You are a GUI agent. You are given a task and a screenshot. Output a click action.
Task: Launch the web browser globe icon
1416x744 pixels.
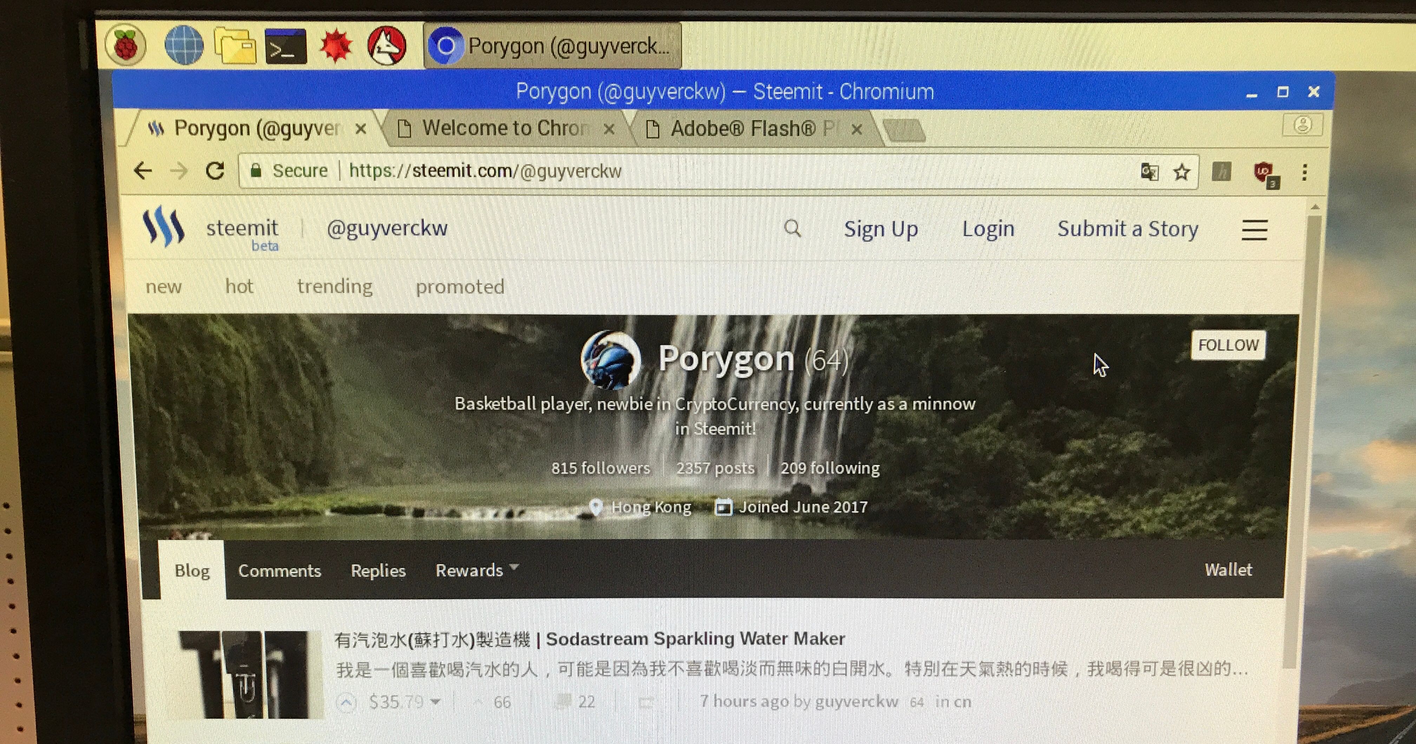click(184, 45)
